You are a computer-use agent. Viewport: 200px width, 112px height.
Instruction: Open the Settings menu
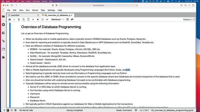tap(51, 10)
